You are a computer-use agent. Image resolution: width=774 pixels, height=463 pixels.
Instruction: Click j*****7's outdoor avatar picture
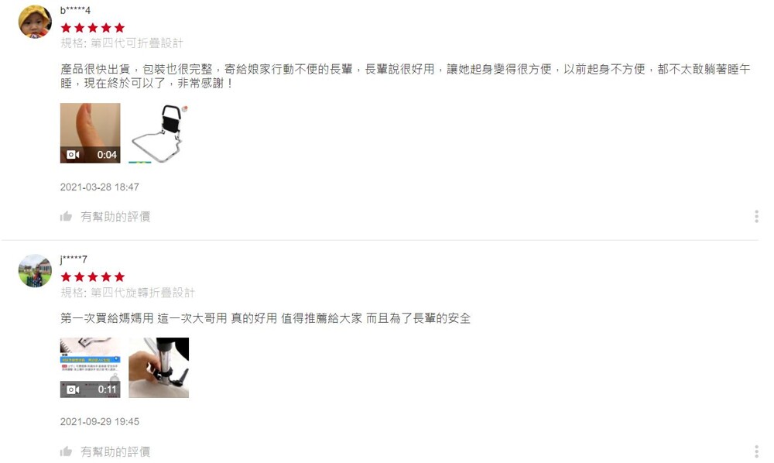[x=35, y=270]
